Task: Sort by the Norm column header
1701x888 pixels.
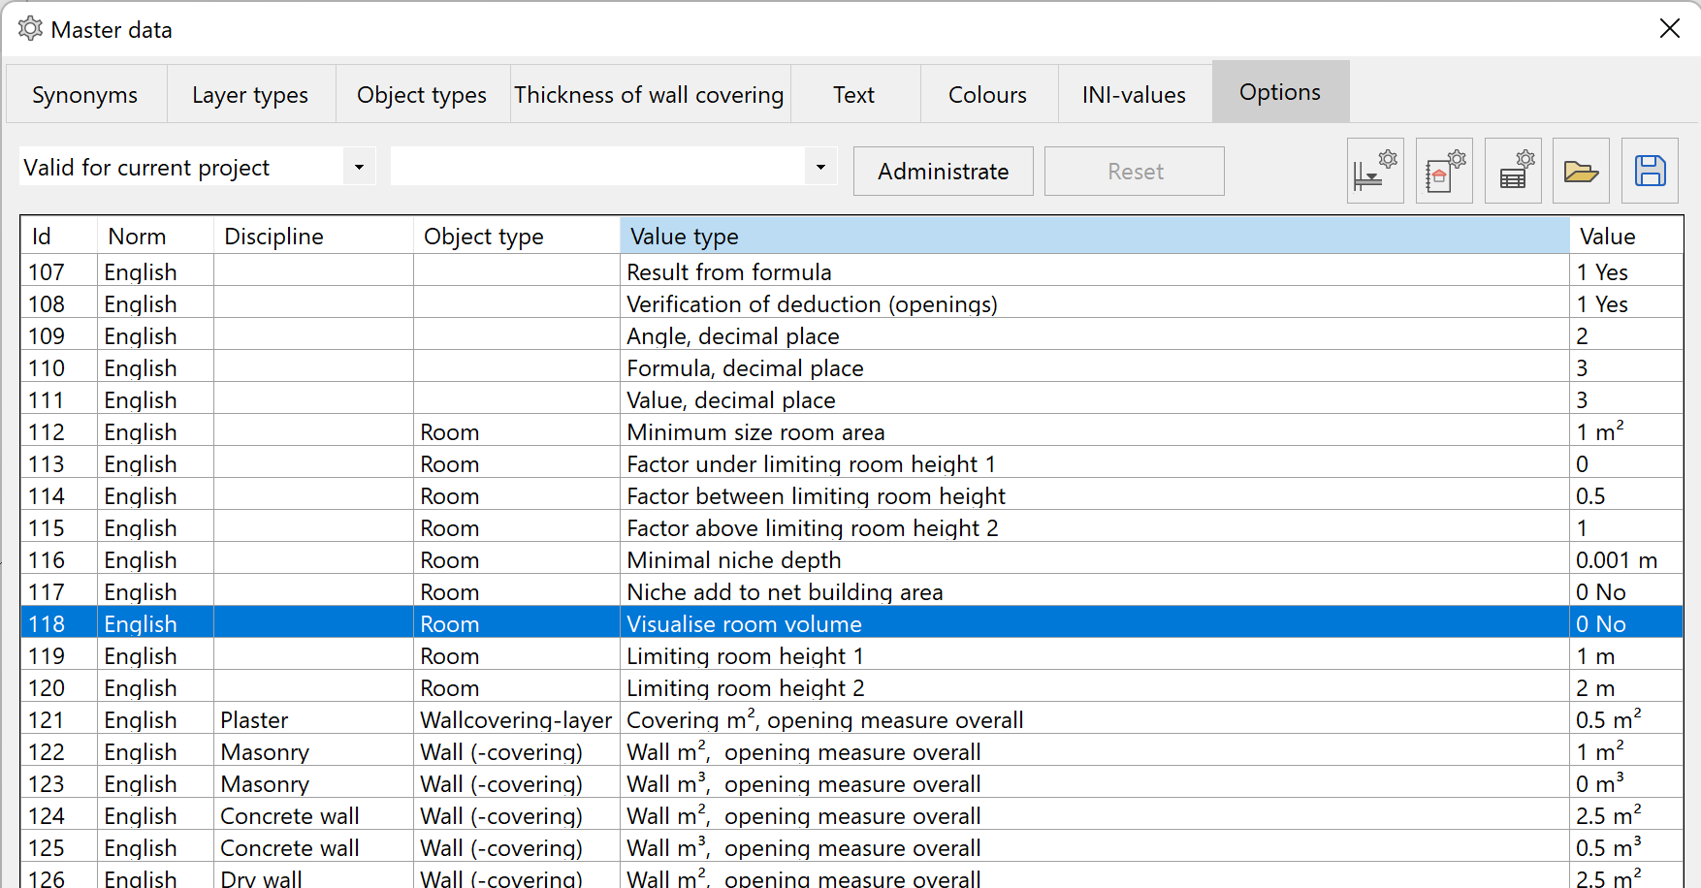Action: tap(155, 236)
